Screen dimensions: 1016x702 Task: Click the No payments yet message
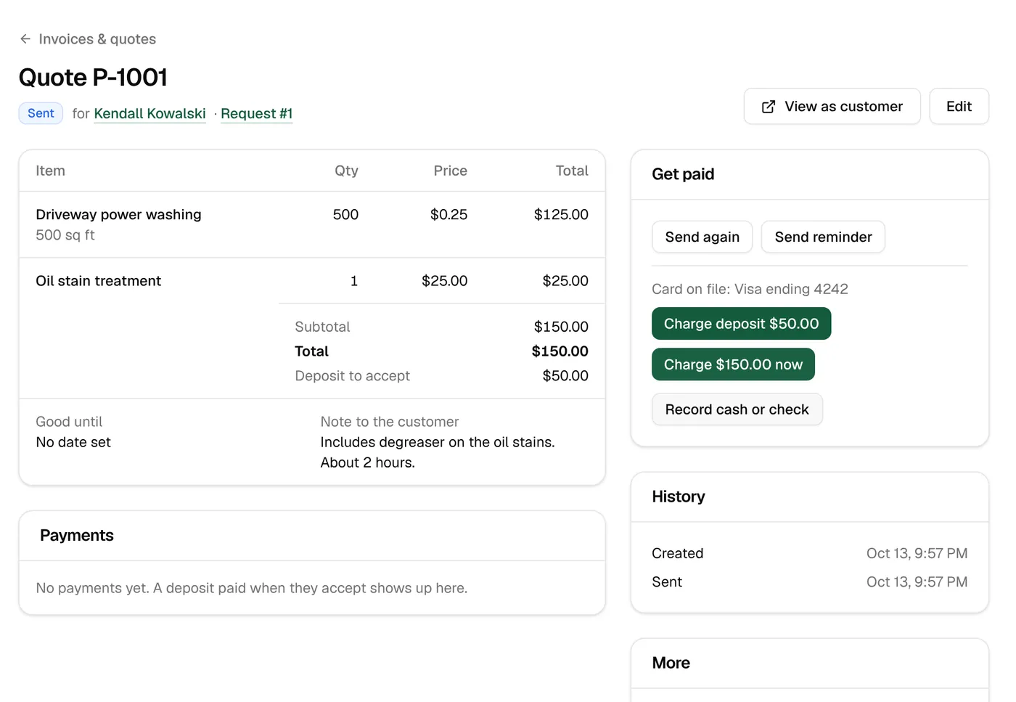click(x=251, y=588)
